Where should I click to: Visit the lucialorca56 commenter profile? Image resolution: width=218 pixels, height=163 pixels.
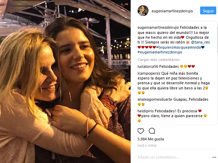click(148, 67)
